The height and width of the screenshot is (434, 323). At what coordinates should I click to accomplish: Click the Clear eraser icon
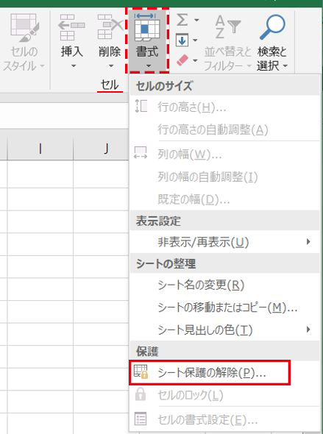pos(182,60)
